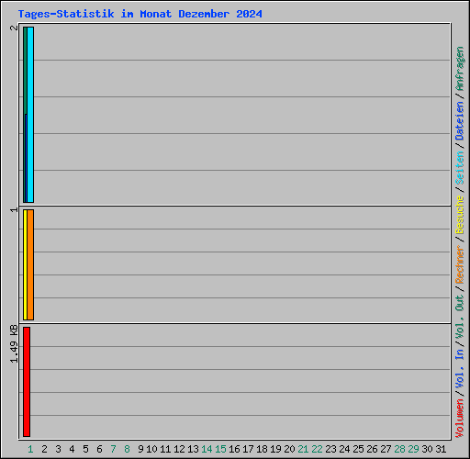Click day label '31' on the x-axis
Image resolution: width=470 pixels, height=459 pixels.
441,449
